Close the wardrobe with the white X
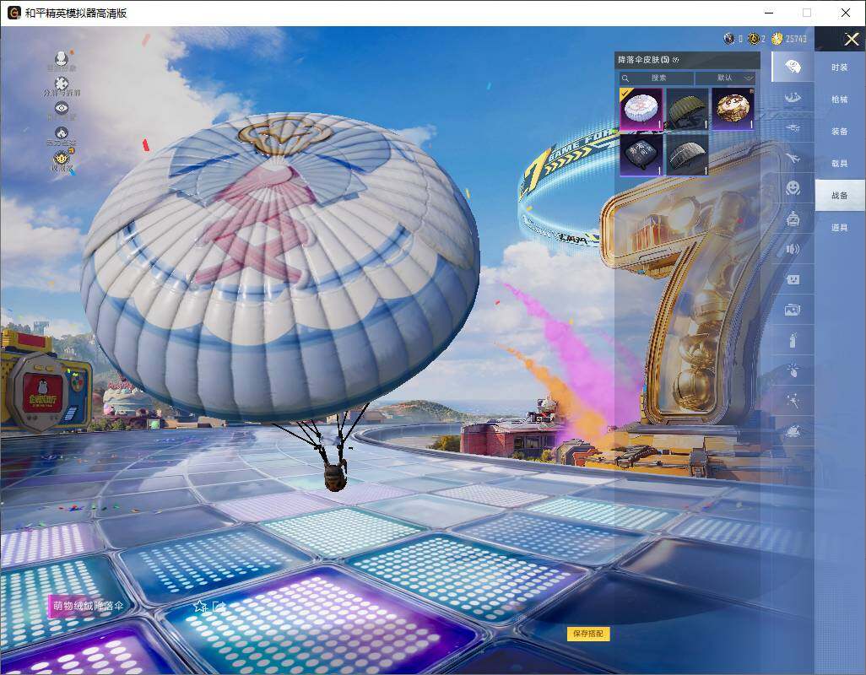 coord(851,39)
